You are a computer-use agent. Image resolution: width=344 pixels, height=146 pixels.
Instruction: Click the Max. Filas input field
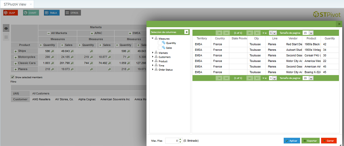[x=171, y=141]
